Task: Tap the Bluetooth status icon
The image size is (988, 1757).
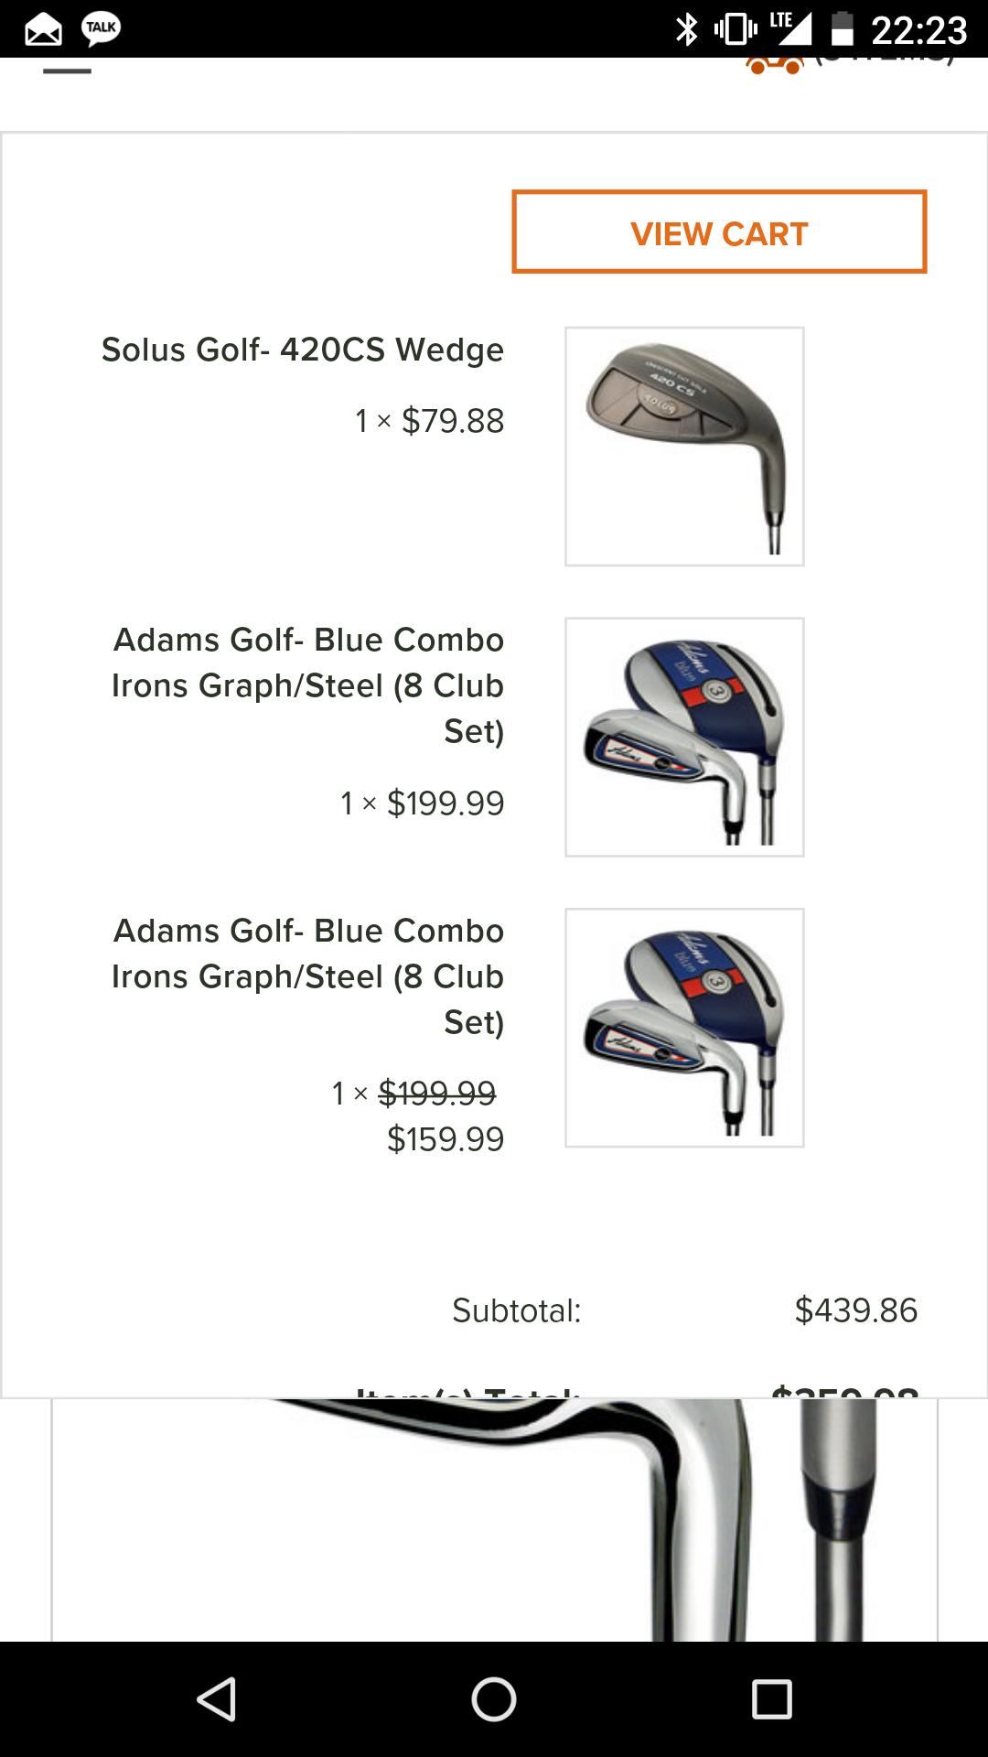Action: (686, 29)
